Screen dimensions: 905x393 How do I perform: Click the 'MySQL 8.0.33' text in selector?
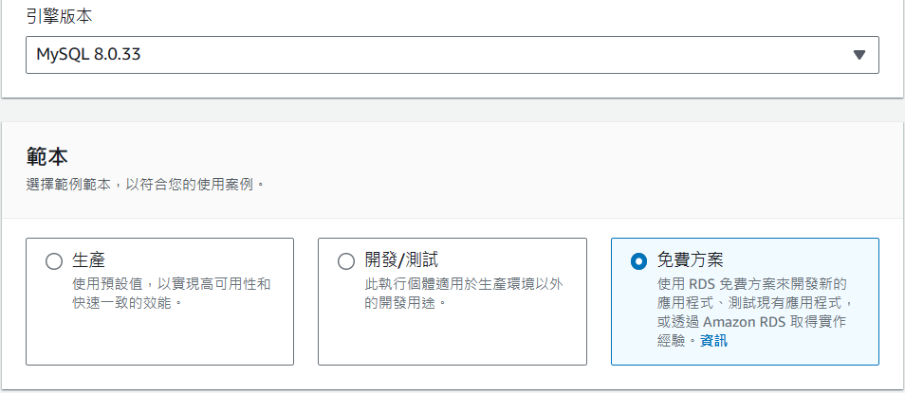point(88,55)
